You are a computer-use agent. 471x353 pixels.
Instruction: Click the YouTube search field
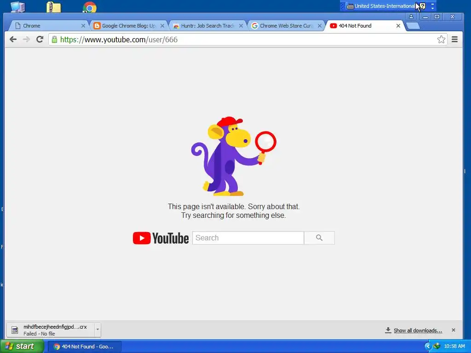[x=248, y=238]
